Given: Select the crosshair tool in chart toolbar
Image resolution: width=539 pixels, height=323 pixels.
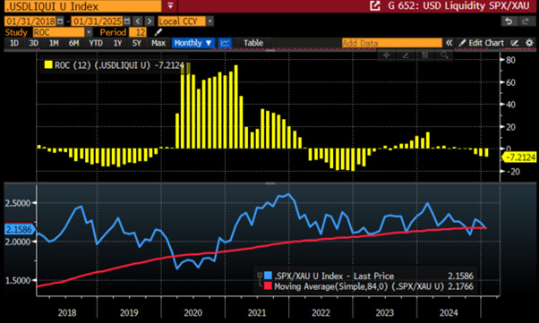Looking at the screenshot, I should coord(387,55).
